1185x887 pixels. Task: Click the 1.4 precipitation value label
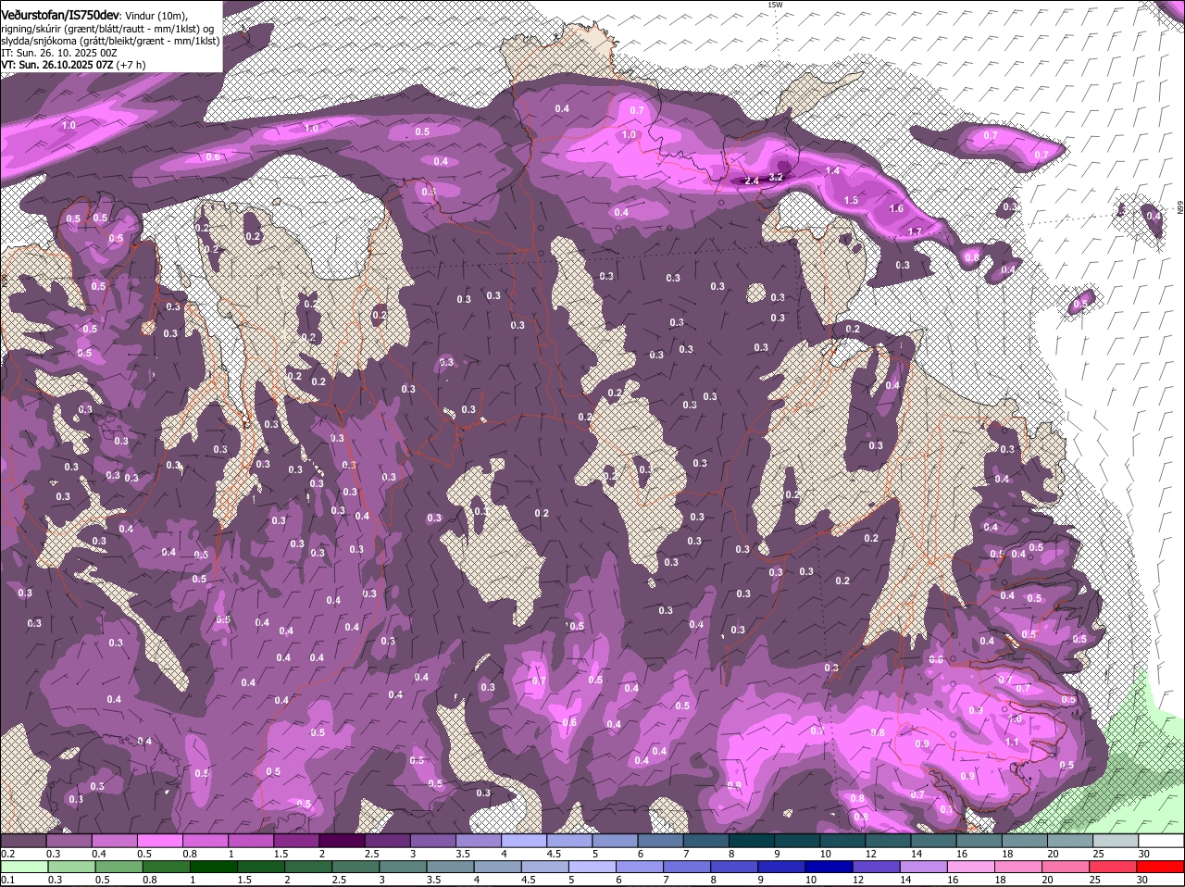tap(832, 171)
